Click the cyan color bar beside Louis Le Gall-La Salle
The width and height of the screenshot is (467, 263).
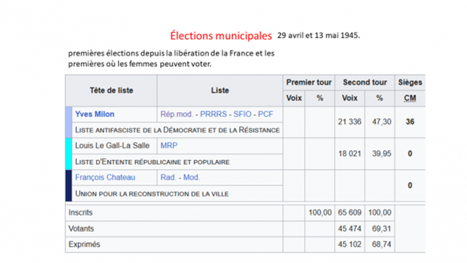point(69,153)
